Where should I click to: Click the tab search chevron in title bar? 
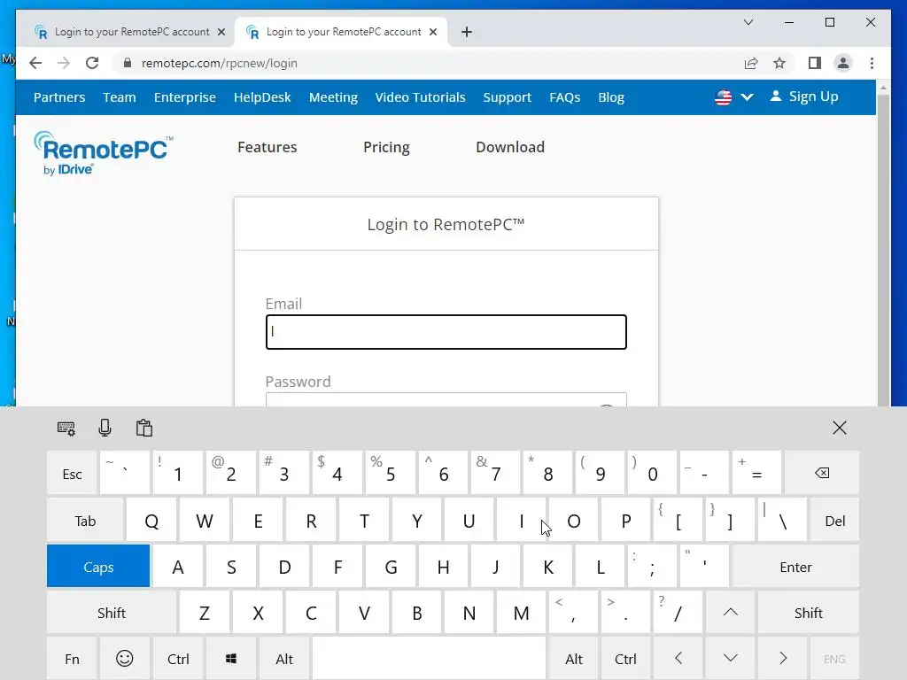(748, 22)
